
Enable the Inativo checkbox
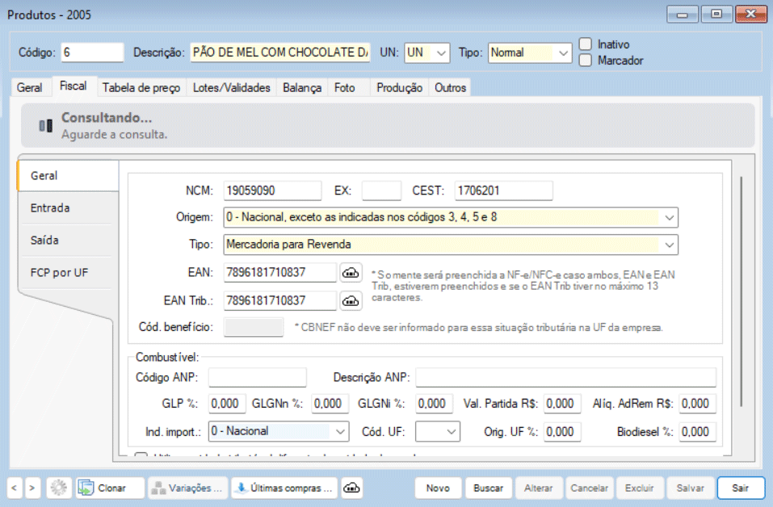point(585,44)
